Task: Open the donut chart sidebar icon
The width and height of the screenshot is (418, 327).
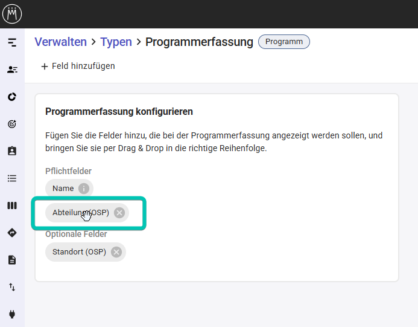Action: point(12,97)
